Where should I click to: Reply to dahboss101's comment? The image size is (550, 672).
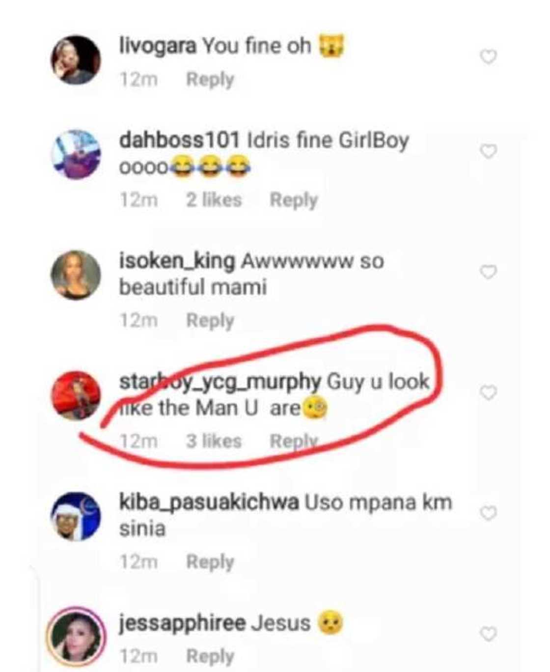click(294, 200)
